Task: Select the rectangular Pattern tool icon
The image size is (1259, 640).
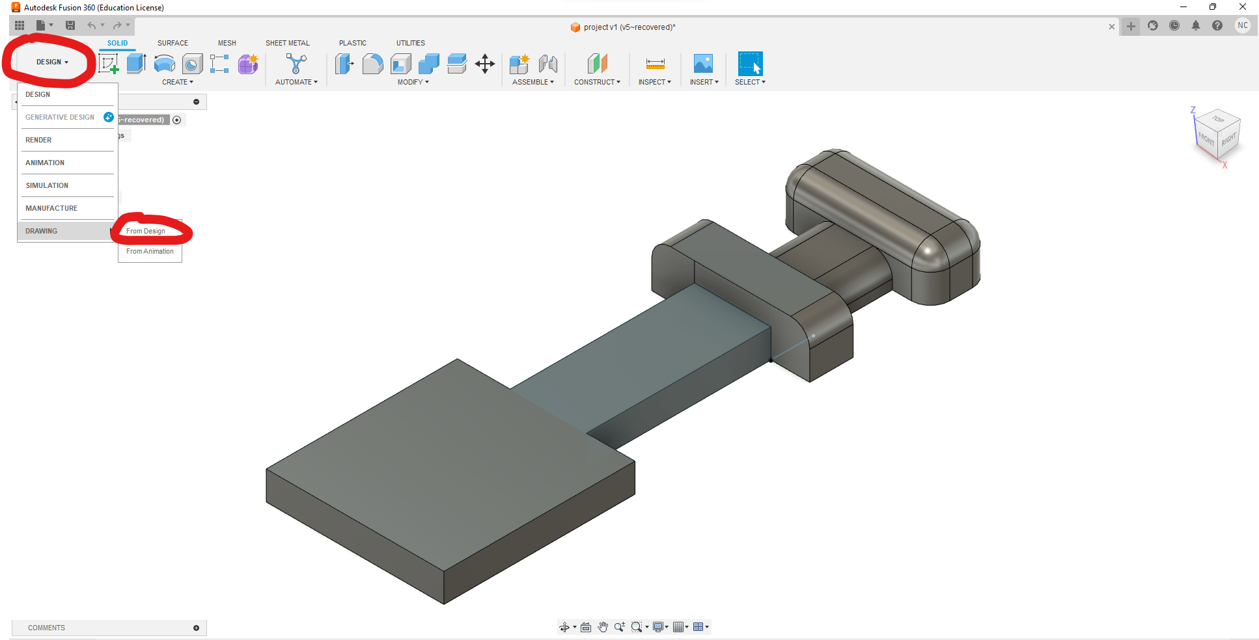Action: point(219,64)
